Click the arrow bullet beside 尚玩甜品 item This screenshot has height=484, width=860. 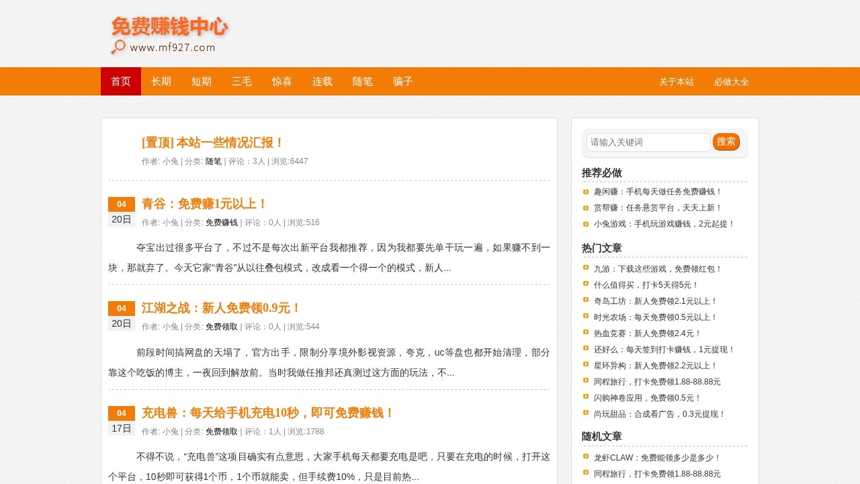point(585,414)
